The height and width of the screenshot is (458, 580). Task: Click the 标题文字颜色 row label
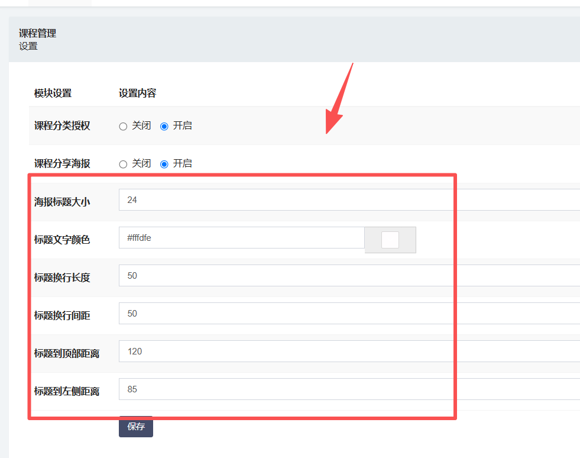tap(62, 240)
